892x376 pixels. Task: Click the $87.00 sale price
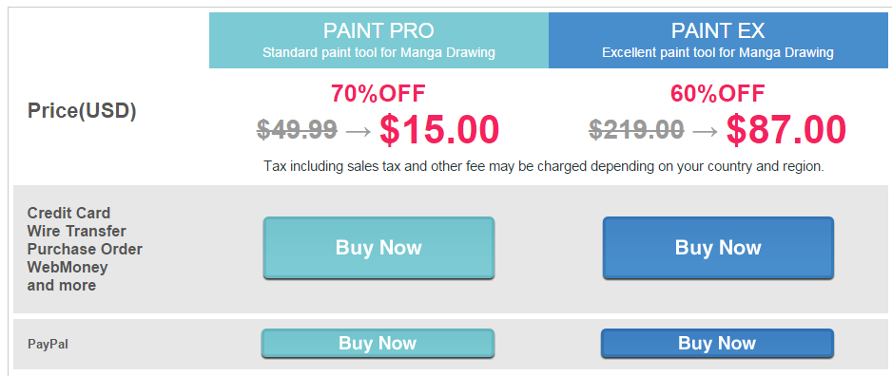[786, 129]
